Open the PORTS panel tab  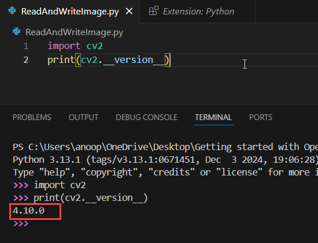tap(261, 117)
